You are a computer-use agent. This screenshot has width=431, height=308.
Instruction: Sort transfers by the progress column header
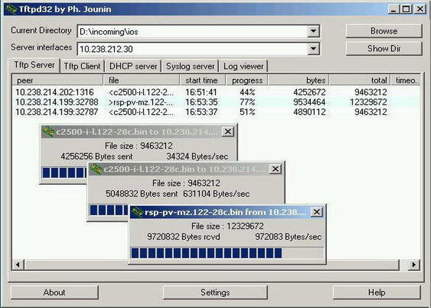[x=247, y=80]
